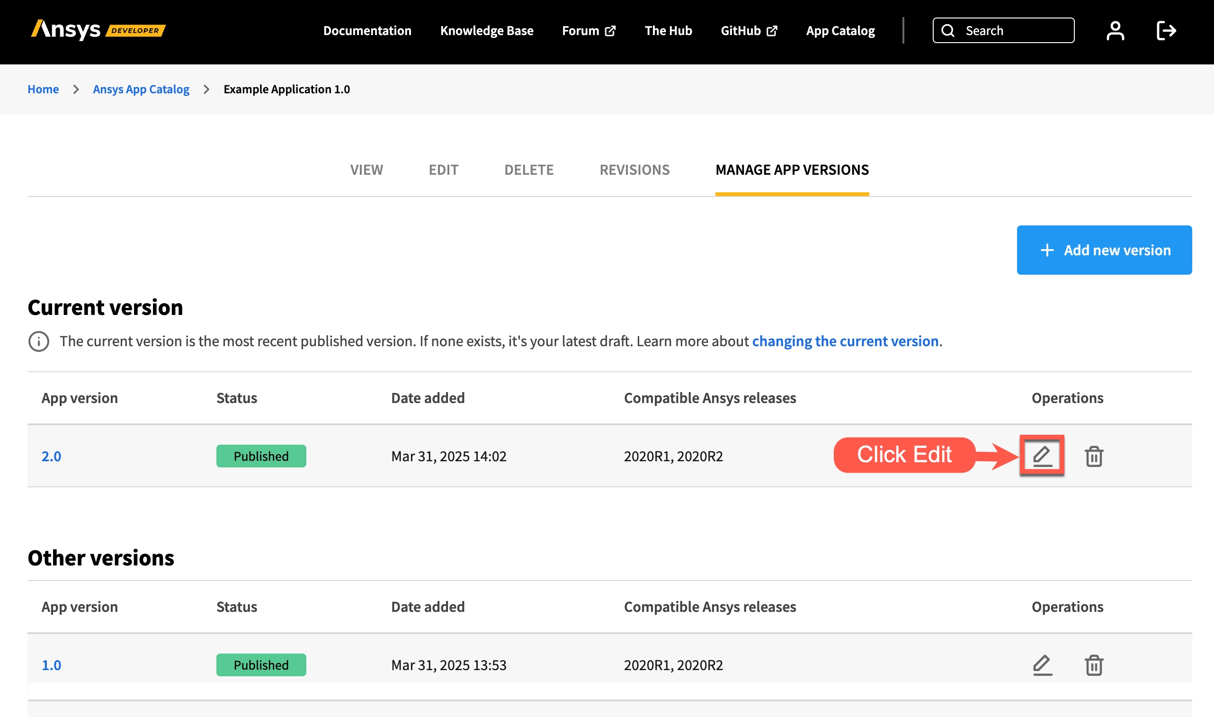Open the GitHub external link
The height and width of the screenshot is (717, 1214).
pos(749,31)
